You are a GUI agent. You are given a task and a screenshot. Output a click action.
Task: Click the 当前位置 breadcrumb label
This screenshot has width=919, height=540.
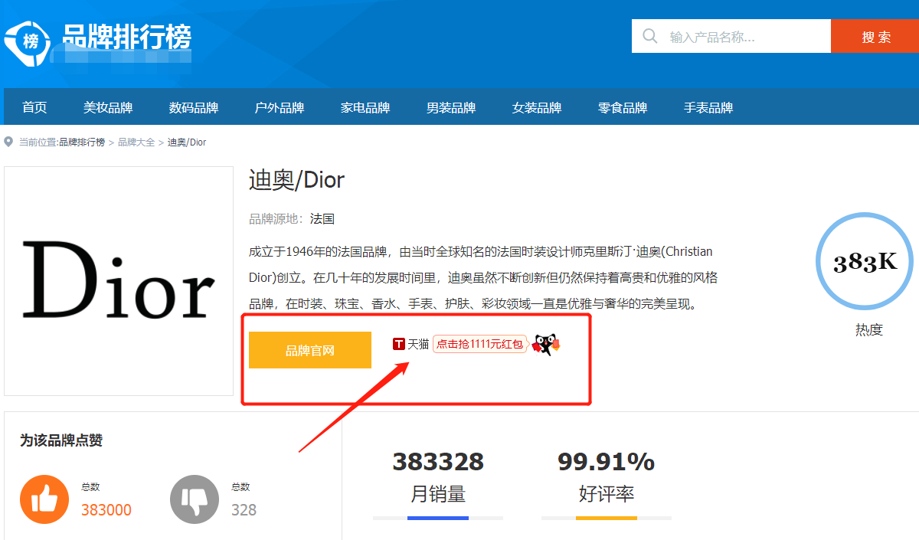38,142
